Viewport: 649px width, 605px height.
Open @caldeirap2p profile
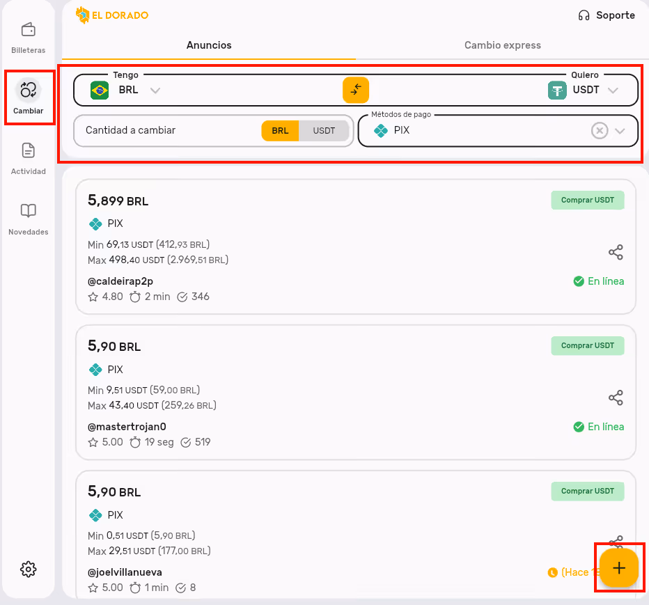(x=120, y=281)
